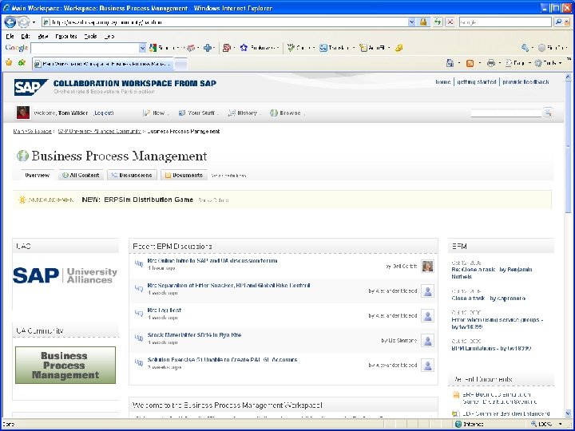Click the padlock security icon
The width and height of the screenshot is (575, 431).
pos(423,22)
